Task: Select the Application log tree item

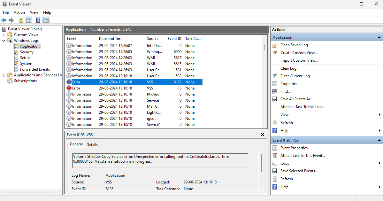Action: point(30,46)
